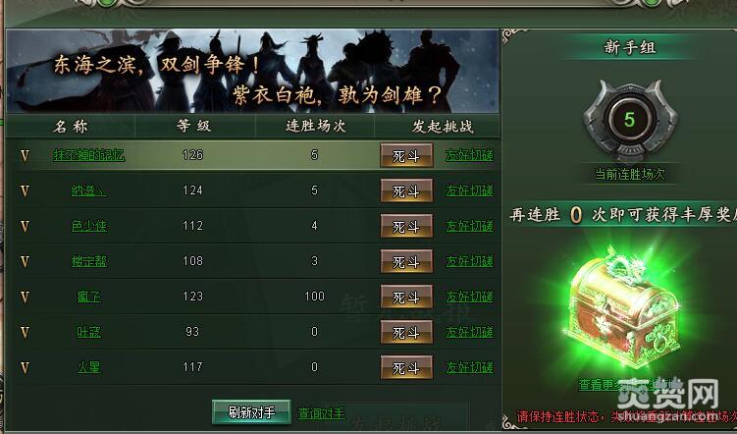The image size is (737, 434).
Task: Start 死斗 against the level 126 player
Action: (x=406, y=156)
